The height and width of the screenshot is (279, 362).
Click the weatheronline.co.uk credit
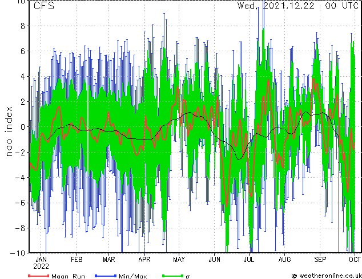click(327, 276)
